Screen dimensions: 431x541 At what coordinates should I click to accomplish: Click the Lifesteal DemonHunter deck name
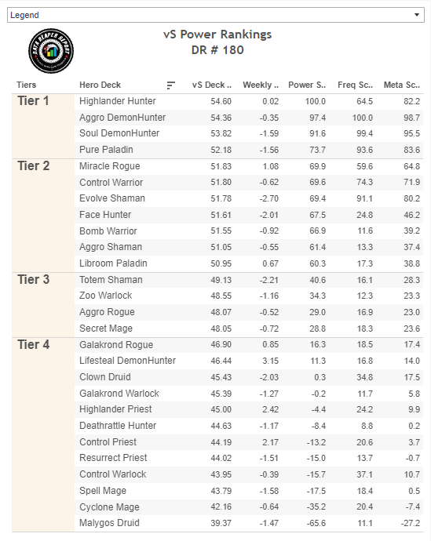(x=127, y=361)
